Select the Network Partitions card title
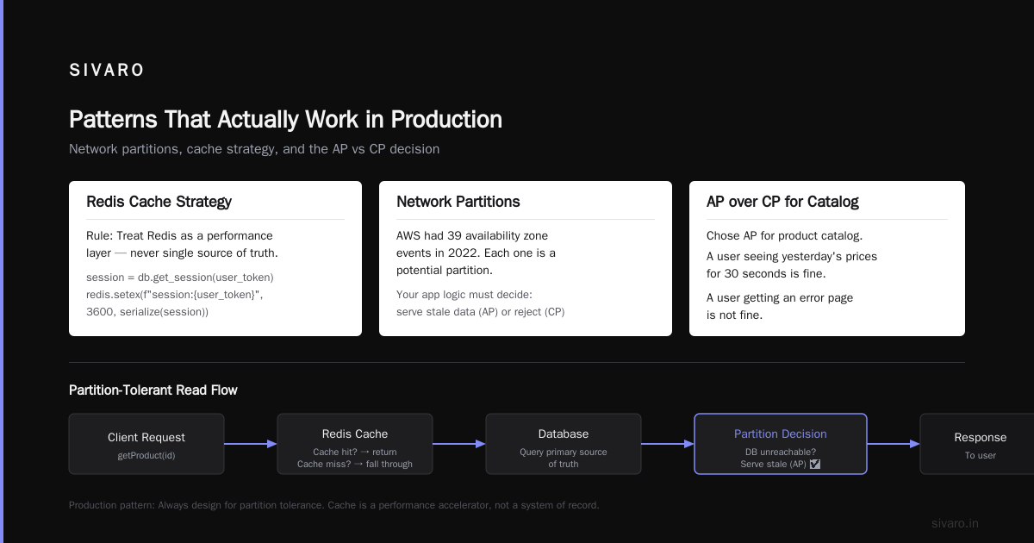 pyautogui.click(x=458, y=202)
